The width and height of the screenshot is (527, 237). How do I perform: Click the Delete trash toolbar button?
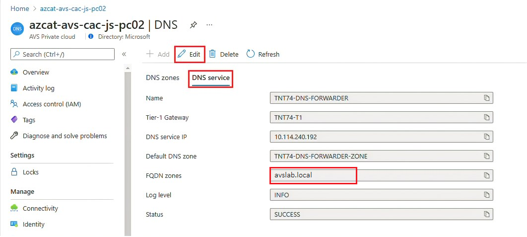223,54
